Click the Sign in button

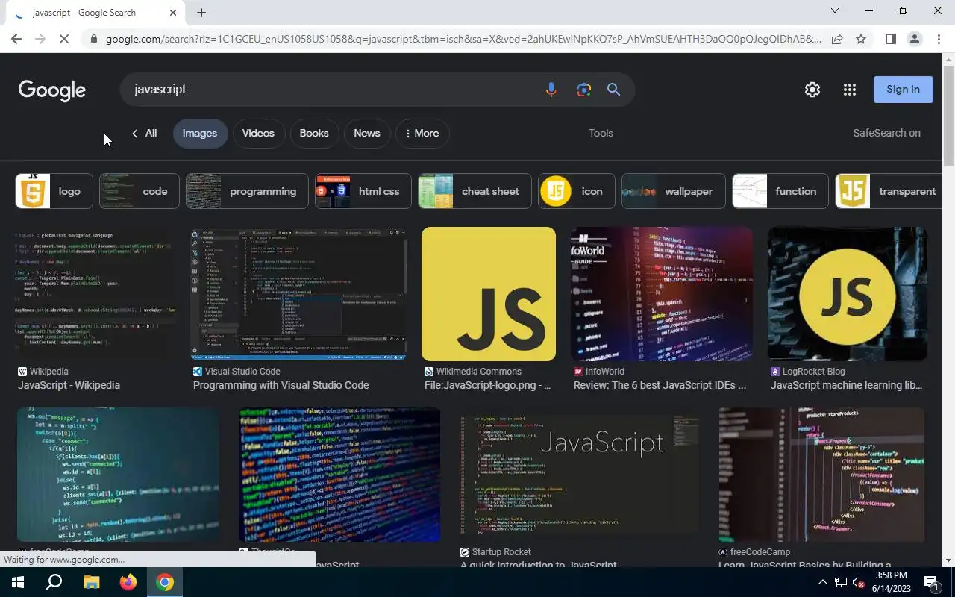[904, 90]
